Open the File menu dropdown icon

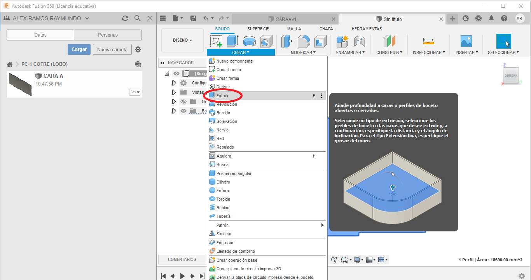[178, 18]
